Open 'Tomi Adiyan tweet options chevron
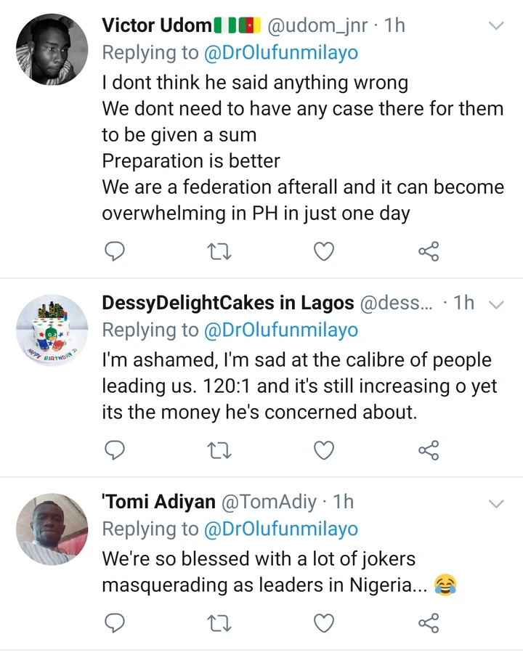The height and width of the screenshot is (655, 523). 496,504
